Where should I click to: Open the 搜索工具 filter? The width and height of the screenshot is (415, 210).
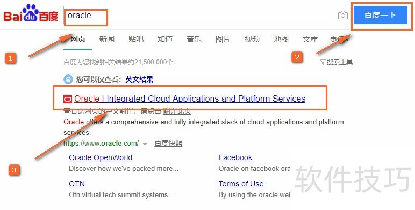(336, 62)
